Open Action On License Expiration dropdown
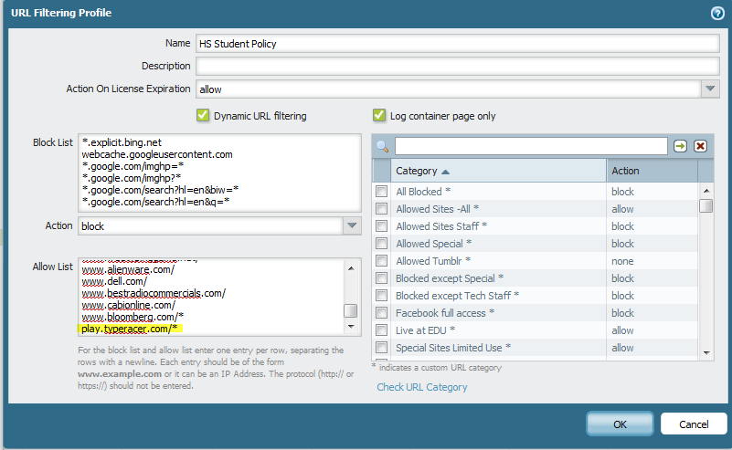This screenshot has width=732, height=450. click(x=710, y=89)
